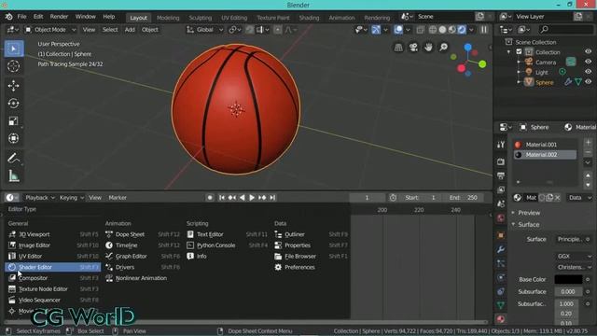Click the pan view hand icon

click(x=428, y=48)
